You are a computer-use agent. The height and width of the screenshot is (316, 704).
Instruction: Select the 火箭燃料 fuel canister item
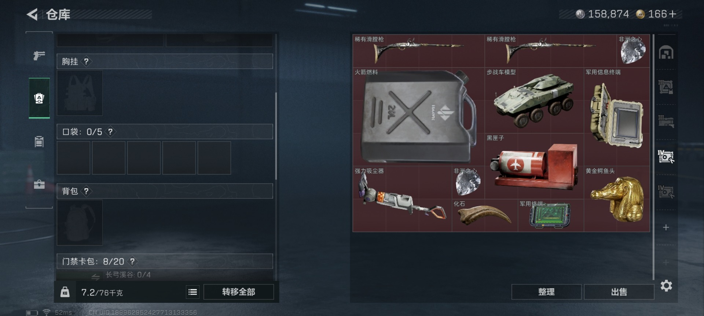418,117
